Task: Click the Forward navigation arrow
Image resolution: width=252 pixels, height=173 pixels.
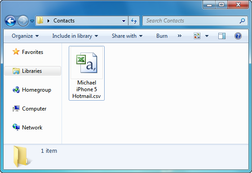Action: 23,21
